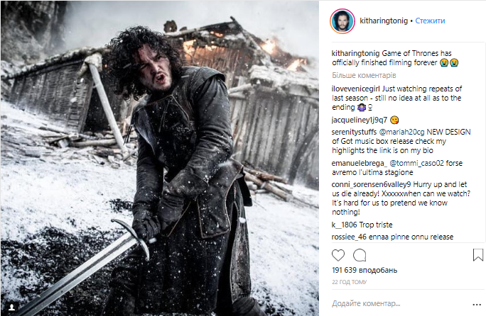This screenshot has height=316, width=486.
Task: Follow the account via Стежити link
Action: (x=430, y=21)
